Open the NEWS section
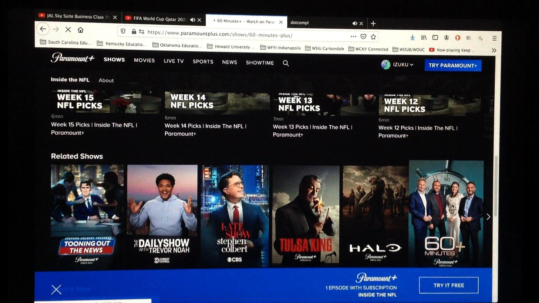The width and height of the screenshot is (539, 303). click(229, 62)
